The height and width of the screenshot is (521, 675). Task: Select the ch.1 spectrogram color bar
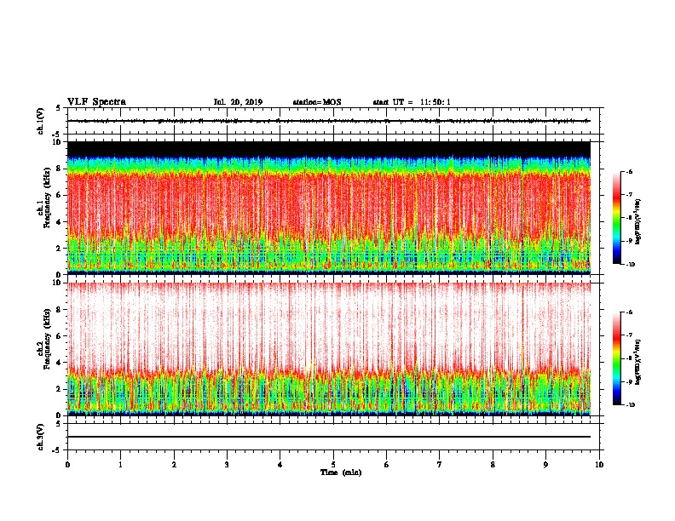pyautogui.click(x=617, y=218)
